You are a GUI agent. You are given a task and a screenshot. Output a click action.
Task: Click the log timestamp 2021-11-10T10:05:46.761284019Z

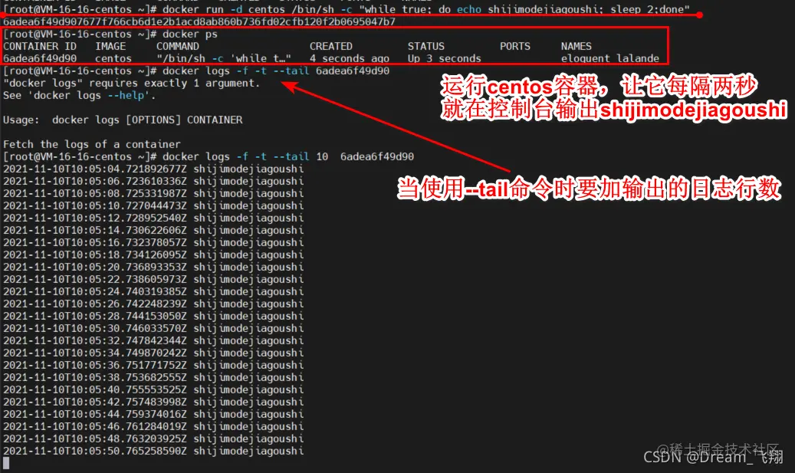pyautogui.click(x=95, y=426)
